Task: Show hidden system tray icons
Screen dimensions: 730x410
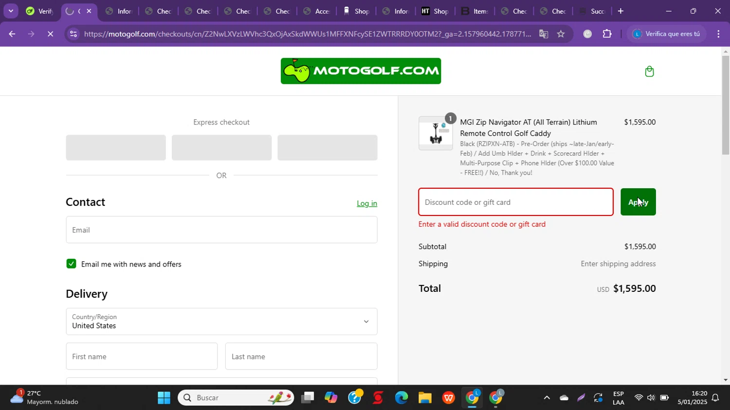Action: [547, 398]
